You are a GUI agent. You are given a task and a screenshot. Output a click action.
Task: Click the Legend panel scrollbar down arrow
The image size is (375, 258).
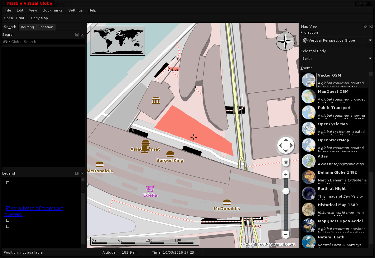tap(83, 246)
